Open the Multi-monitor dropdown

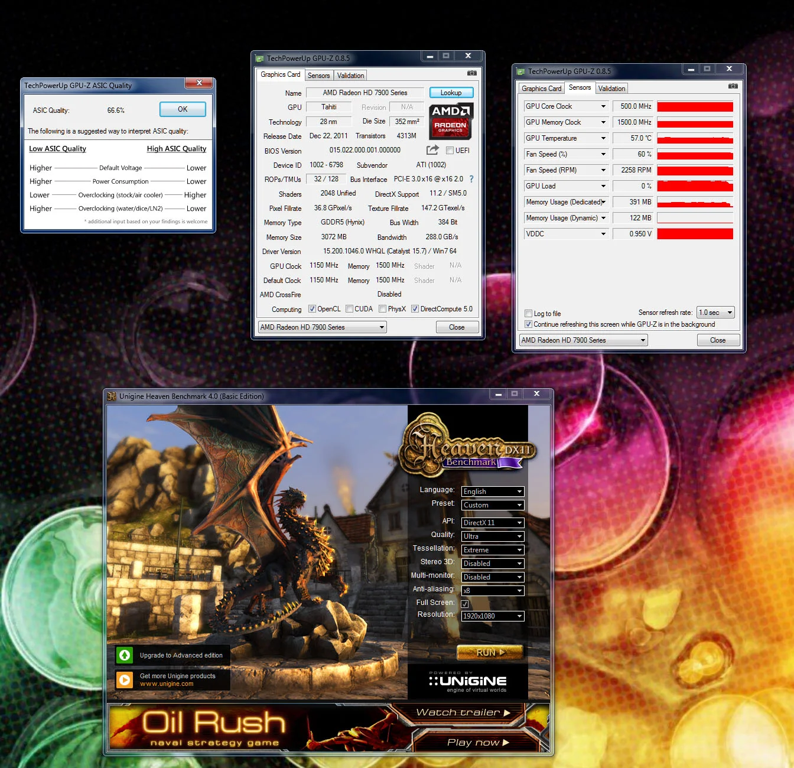[x=493, y=577]
